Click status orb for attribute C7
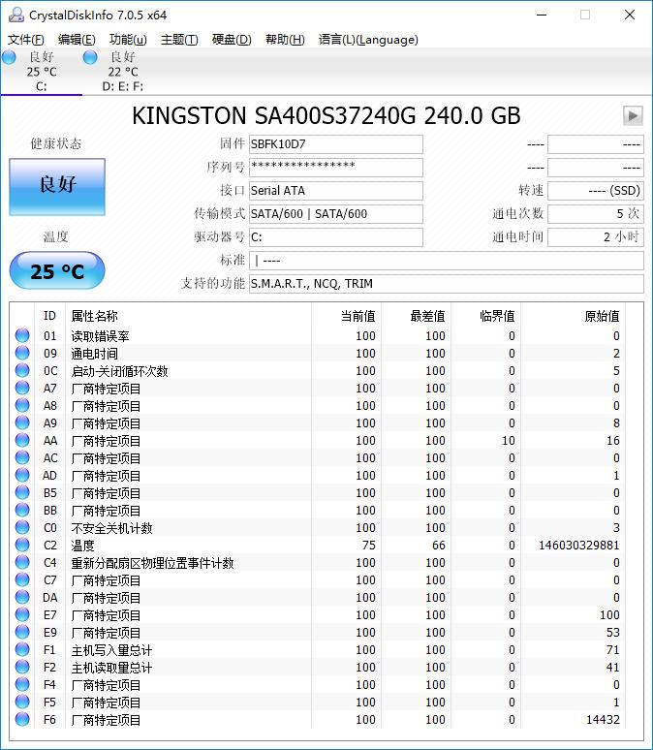 coord(22,579)
